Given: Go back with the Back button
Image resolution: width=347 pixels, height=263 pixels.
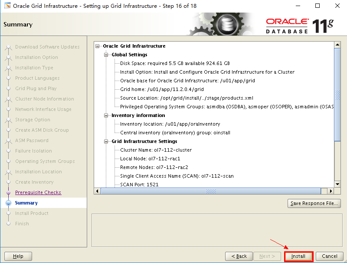Looking at the screenshot, I should (x=239, y=256).
